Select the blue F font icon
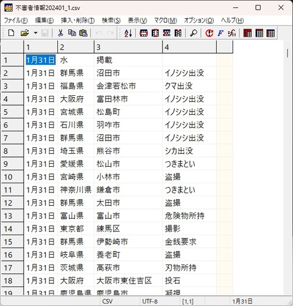This screenshot has height=306, width=293. click(220, 33)
